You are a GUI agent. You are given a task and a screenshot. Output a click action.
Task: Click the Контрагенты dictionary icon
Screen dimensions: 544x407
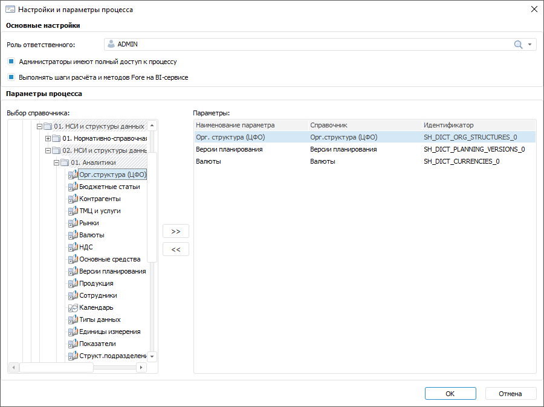click(x=73, y=199)
